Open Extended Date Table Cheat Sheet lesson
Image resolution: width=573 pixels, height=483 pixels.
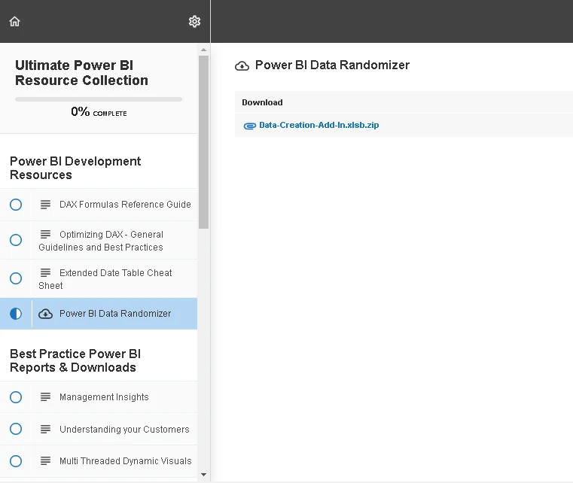point(105,279)
